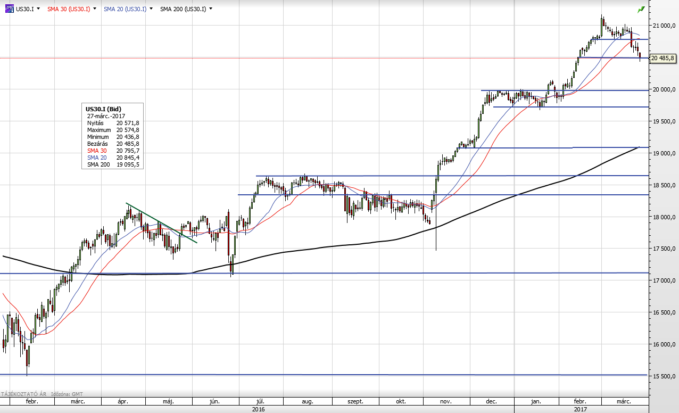The width and height of the screenshot is (679, 413).
Task: Click the jan. month label on time axis
Action: click(x=536, y=401)
